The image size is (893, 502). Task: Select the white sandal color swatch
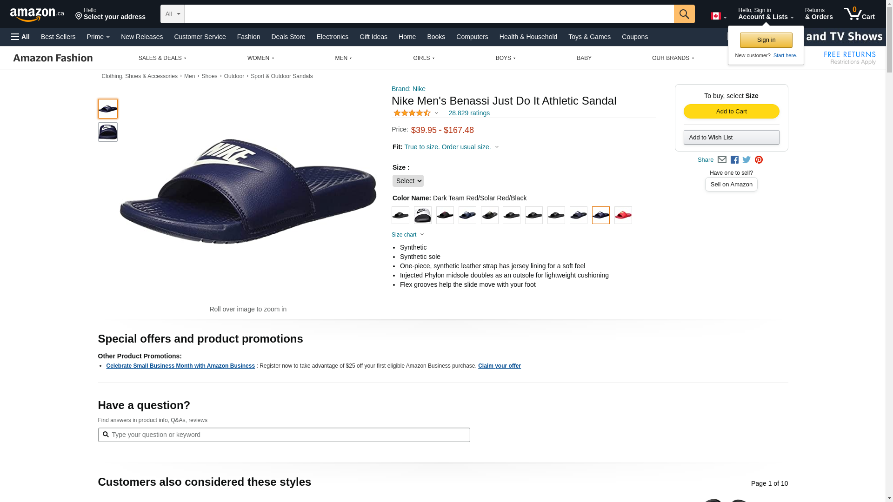422,215
